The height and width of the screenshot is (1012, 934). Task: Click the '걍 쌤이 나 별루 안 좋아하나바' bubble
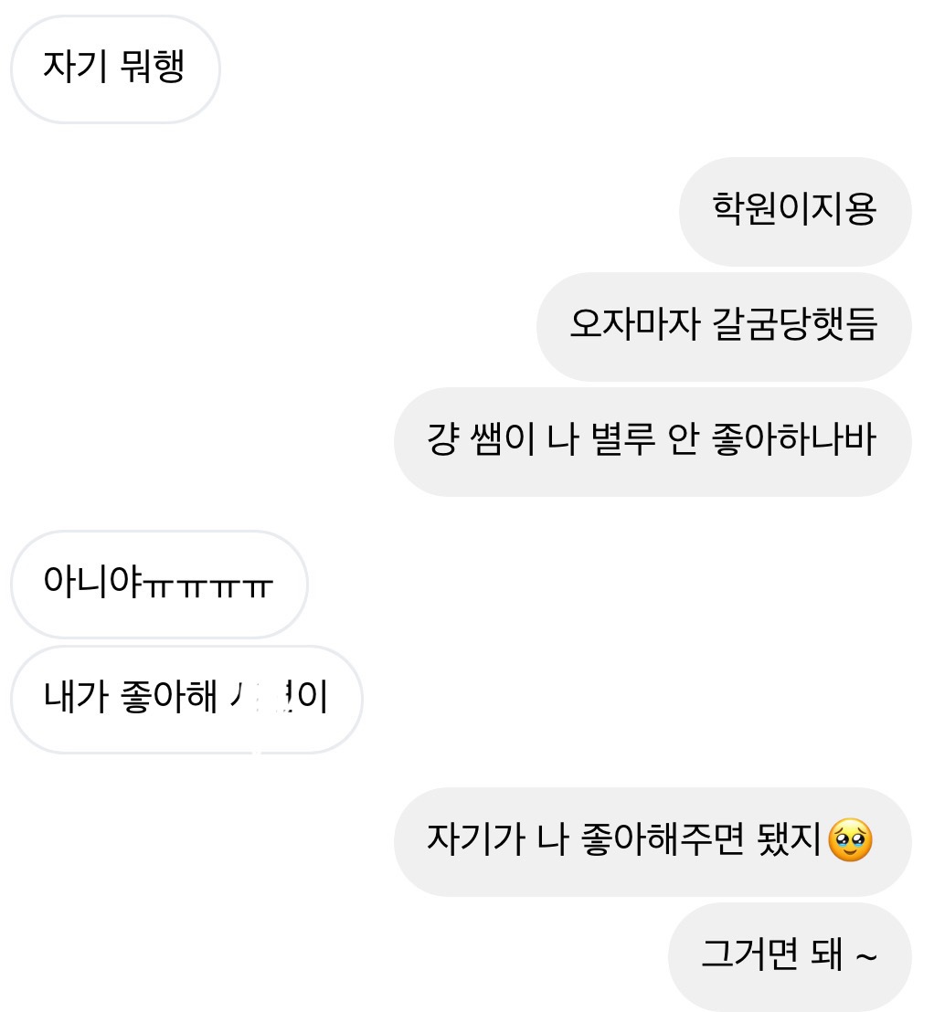653,442
